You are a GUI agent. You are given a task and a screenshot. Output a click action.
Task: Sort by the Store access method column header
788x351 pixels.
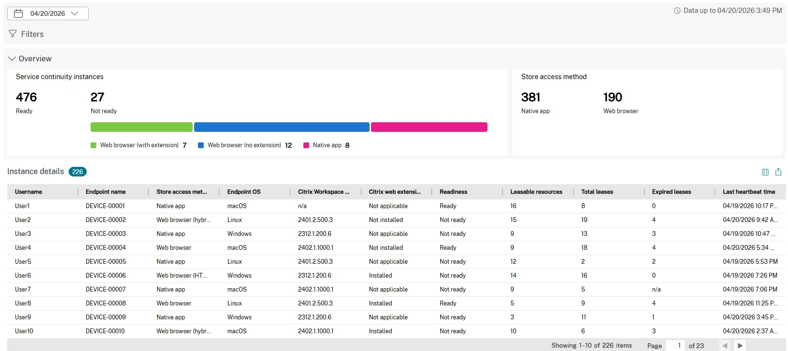click(x=182, y=192)
